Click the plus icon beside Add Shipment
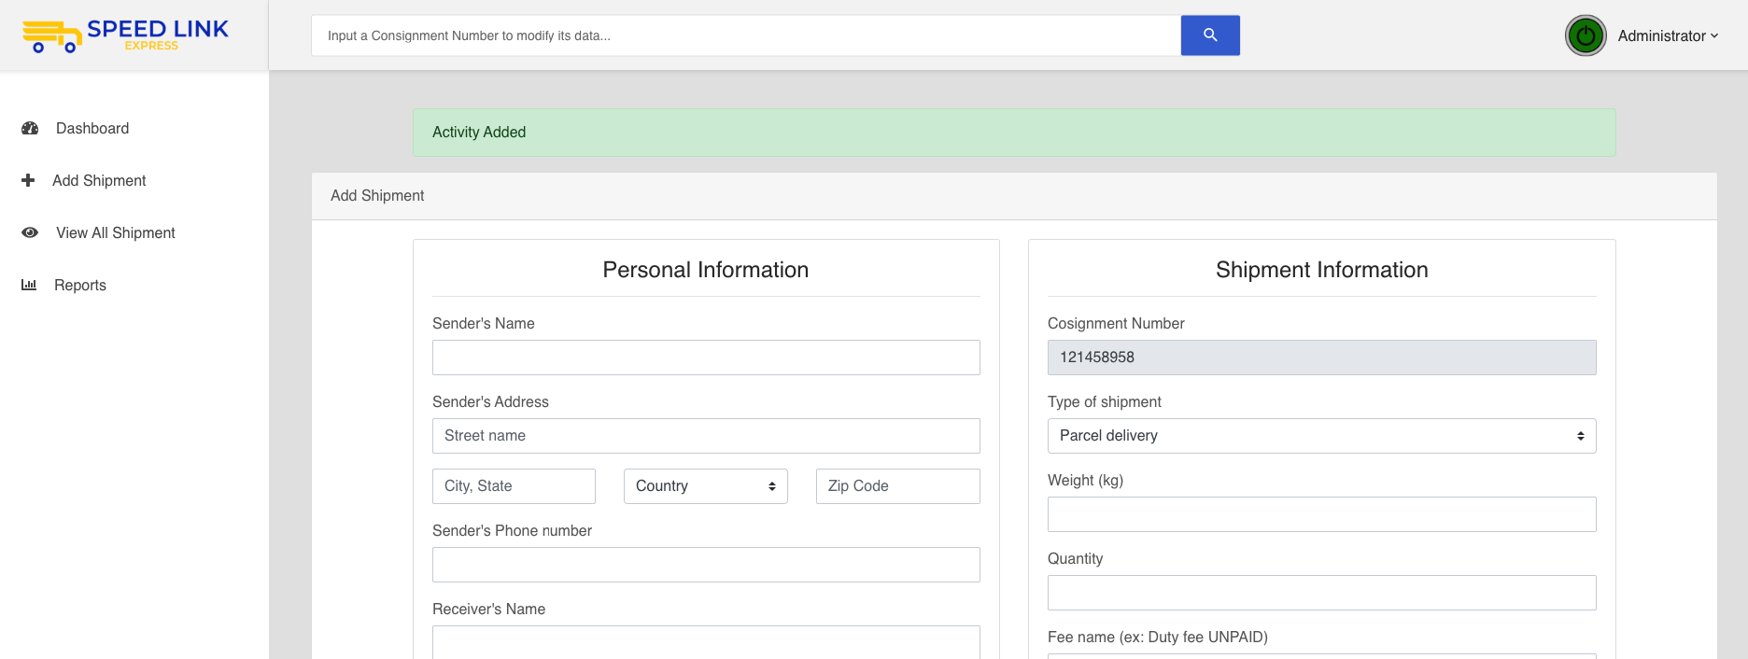Viewport: 1748px width, 659px height. click(x=28, y=180)
